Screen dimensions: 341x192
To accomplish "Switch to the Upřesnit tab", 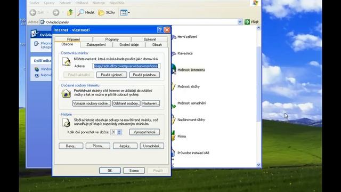I will 150,39.
